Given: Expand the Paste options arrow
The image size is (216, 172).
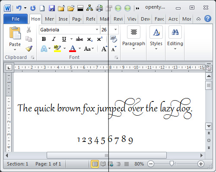Looking at the screenshot, I should [x=15, y=50].
